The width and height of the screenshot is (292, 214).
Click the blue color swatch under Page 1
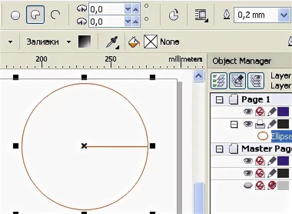[x=283, y=112]
